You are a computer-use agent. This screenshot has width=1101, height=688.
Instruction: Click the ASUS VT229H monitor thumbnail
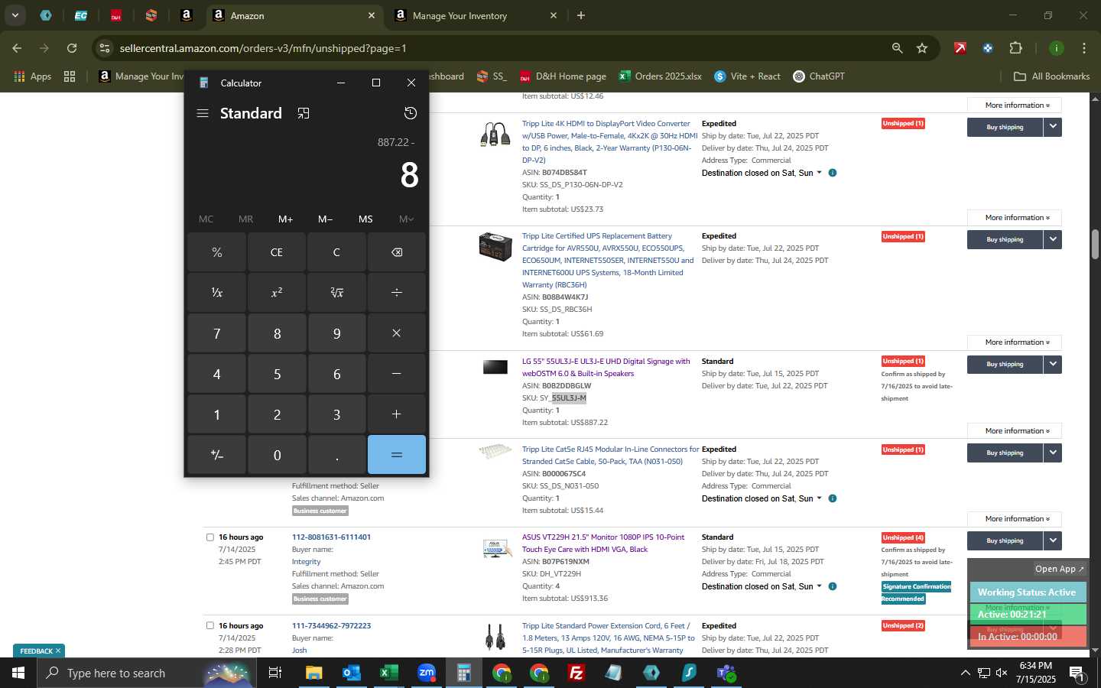tap(495, 549)
